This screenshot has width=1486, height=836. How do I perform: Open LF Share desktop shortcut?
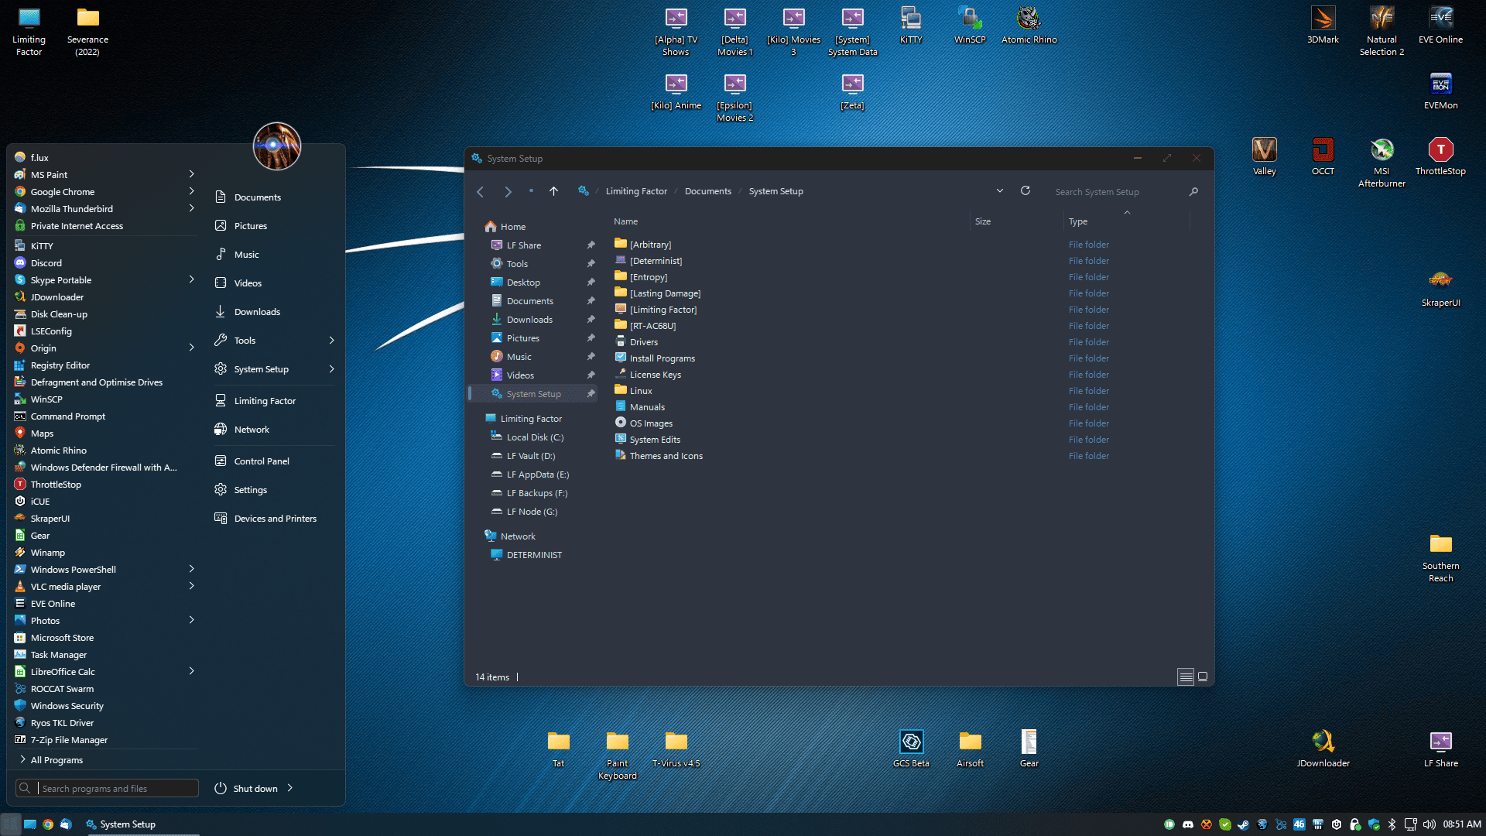click(1440, 749)
